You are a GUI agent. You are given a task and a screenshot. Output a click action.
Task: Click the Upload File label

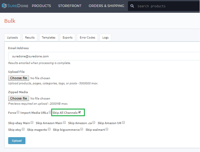(16, 72)
